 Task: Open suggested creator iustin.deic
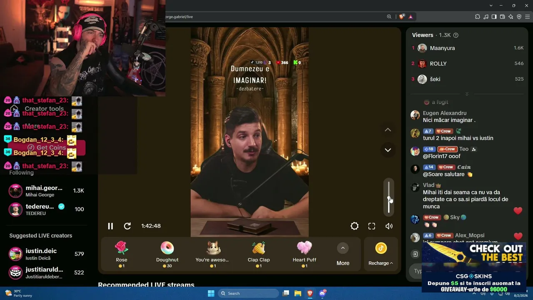(x=46, y=254)
